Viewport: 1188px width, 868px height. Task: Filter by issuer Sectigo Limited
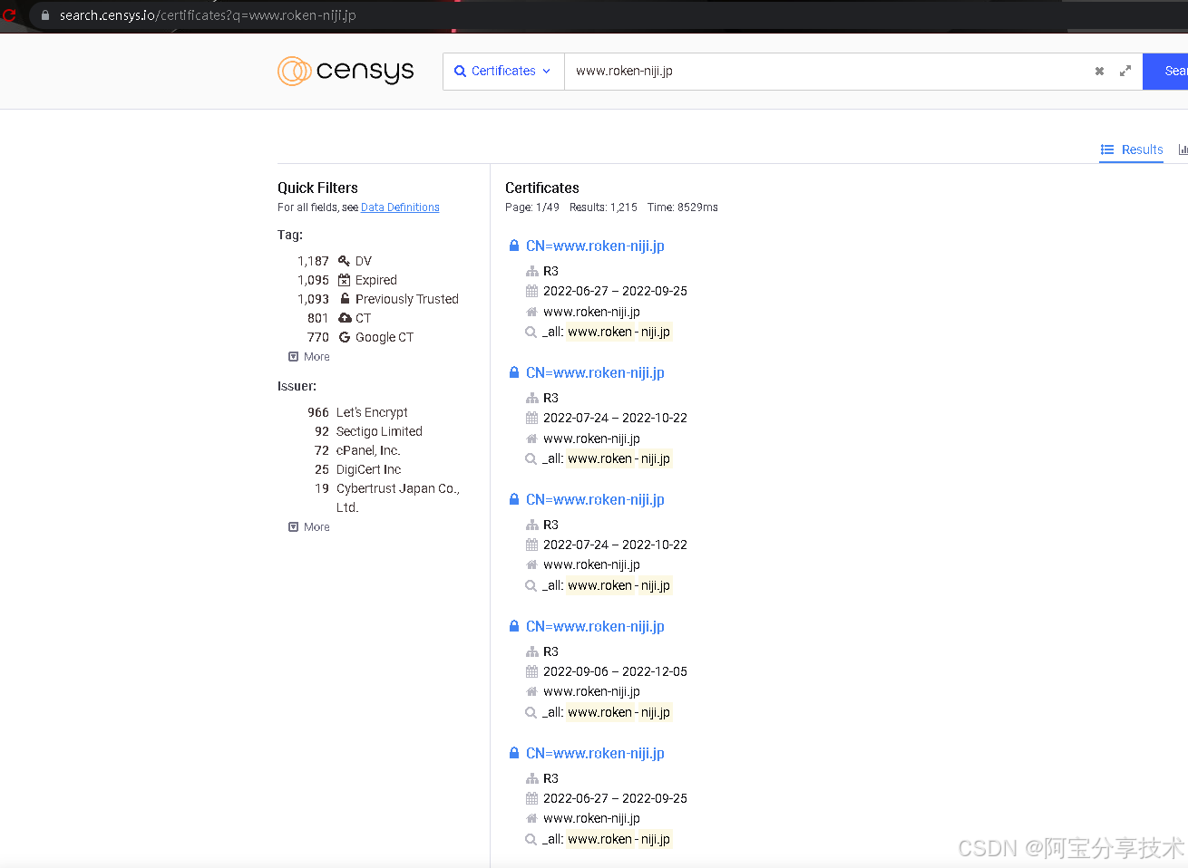(x=379, y=431)
